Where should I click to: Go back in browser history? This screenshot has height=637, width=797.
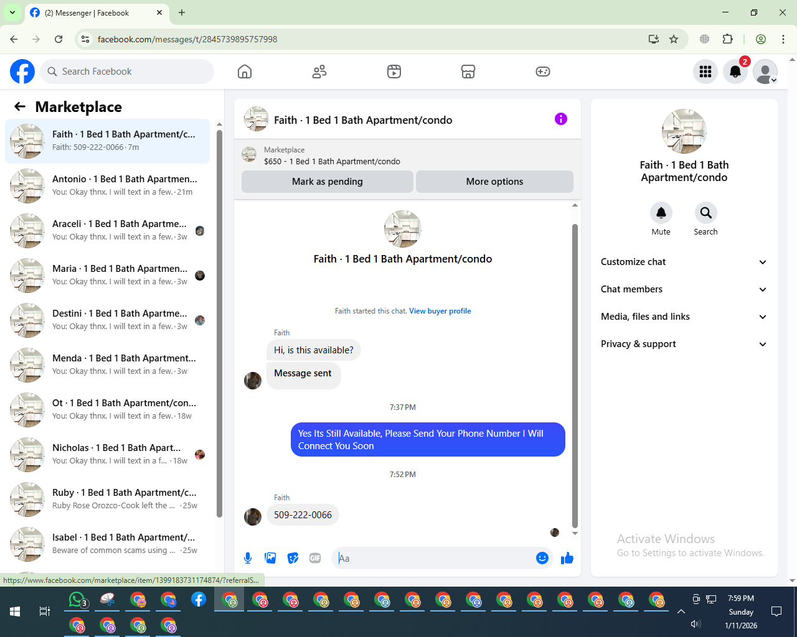14,39
